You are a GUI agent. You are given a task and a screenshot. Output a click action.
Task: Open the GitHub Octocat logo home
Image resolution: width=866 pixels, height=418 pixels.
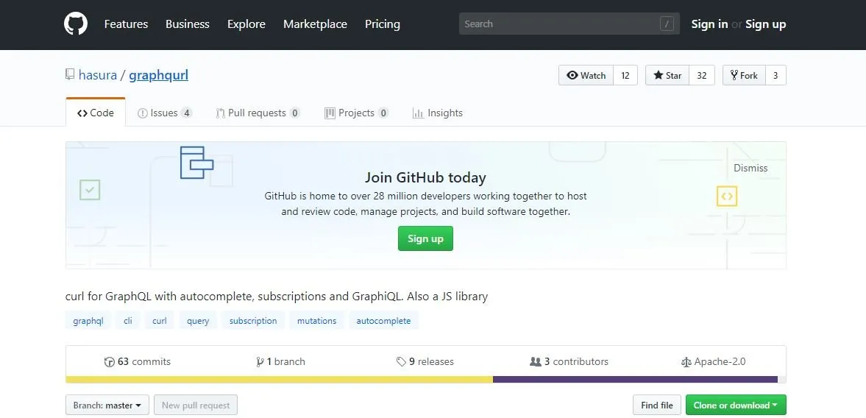coord(76,24)
